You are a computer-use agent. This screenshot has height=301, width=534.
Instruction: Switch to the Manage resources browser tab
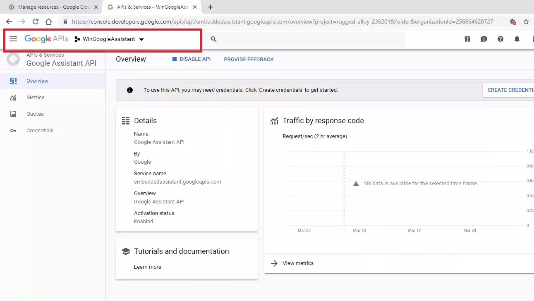click(x=53, y=7)
